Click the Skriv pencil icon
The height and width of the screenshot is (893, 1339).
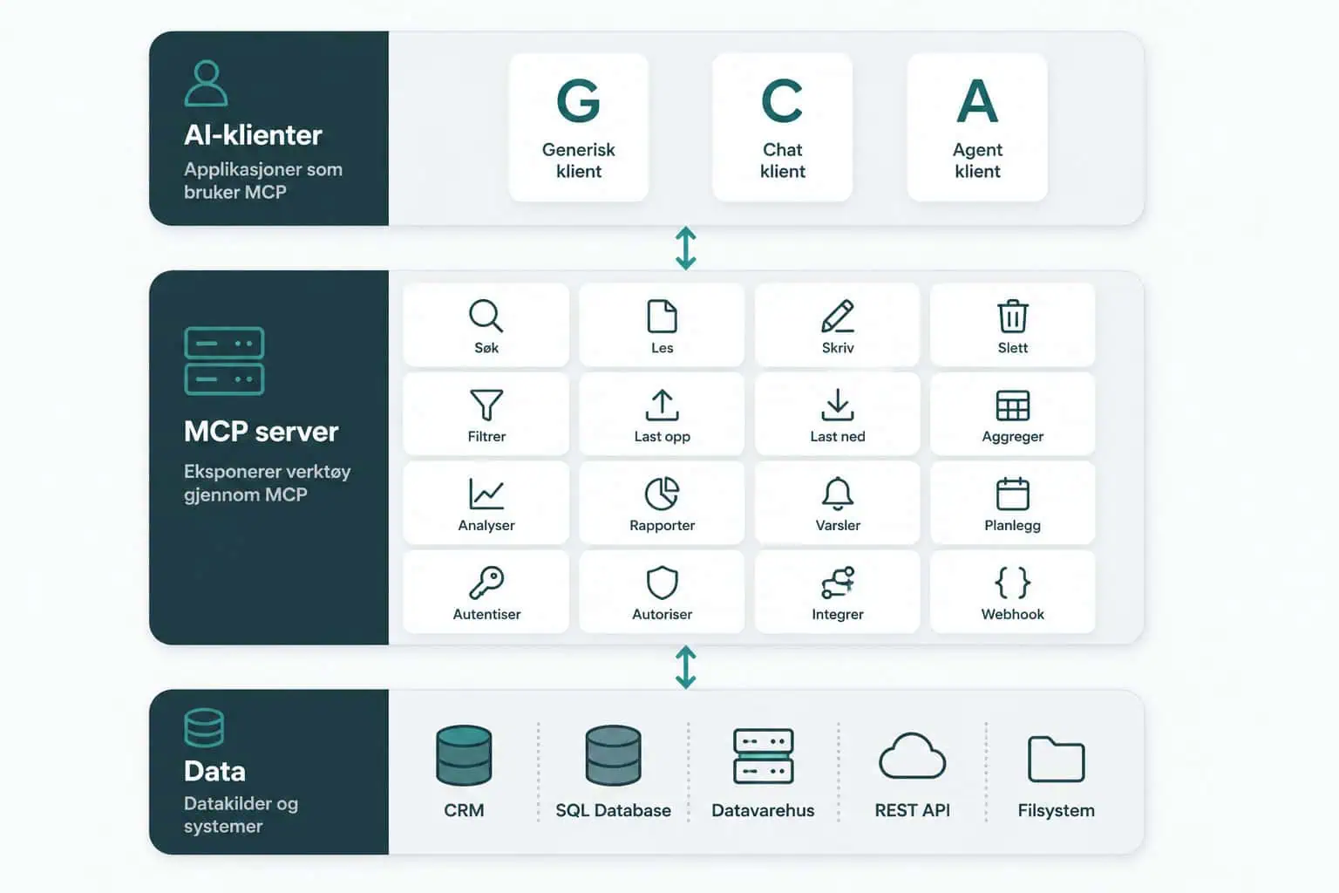838,316
